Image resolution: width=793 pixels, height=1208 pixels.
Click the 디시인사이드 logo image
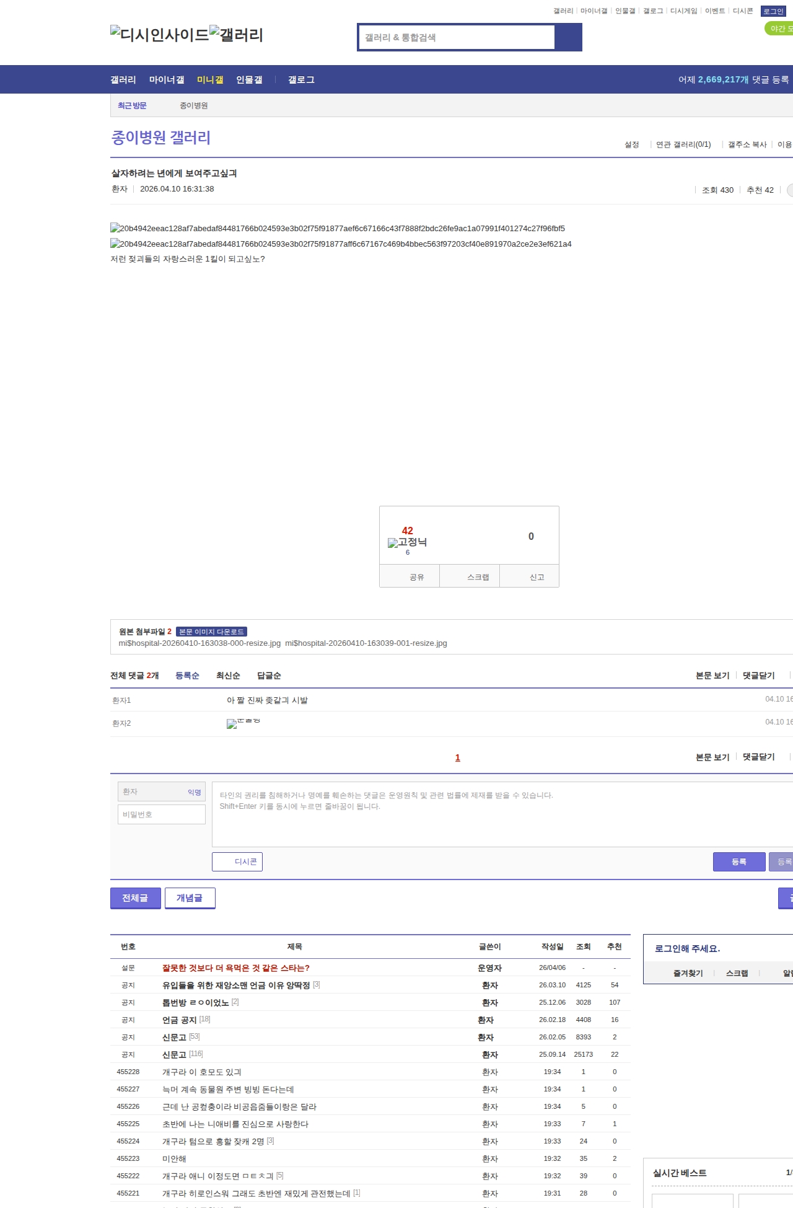159,35
